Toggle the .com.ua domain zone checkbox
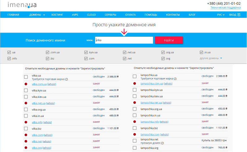This screenshot has height=152, width=247. click(48, 52)
